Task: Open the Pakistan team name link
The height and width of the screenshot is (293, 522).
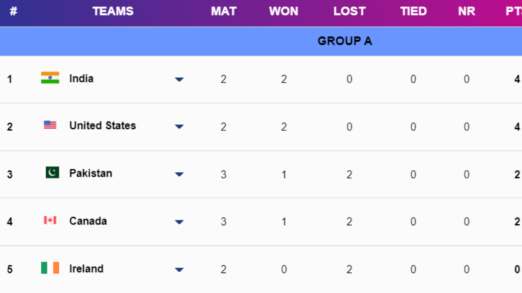Action: coord(90,174)
